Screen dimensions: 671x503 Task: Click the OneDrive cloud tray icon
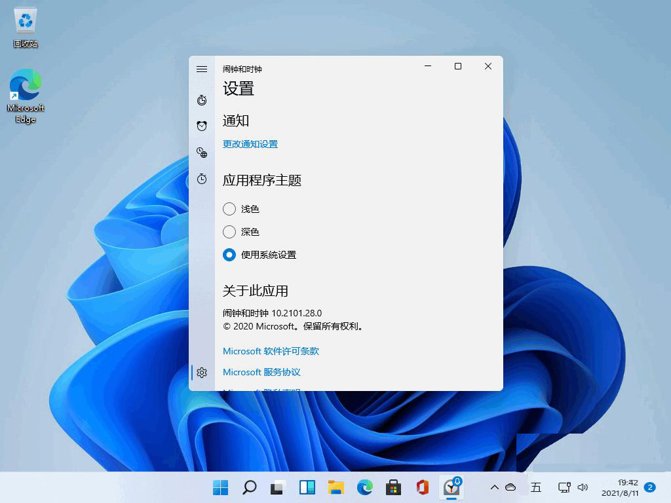click(x=510, y=487)
